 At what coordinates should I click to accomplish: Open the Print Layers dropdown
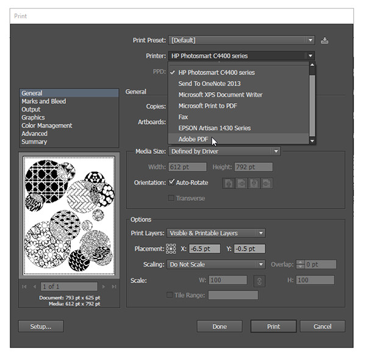[x=216, y=233]
